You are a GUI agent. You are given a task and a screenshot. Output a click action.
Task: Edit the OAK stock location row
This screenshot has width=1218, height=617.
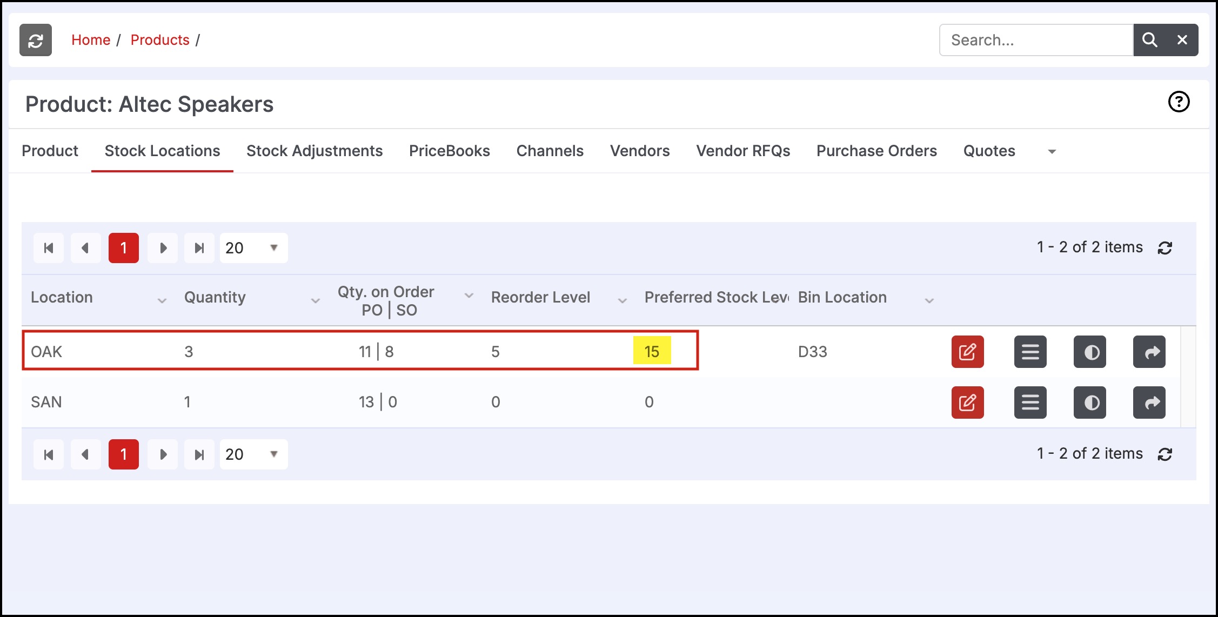click(x=968, y=352)
